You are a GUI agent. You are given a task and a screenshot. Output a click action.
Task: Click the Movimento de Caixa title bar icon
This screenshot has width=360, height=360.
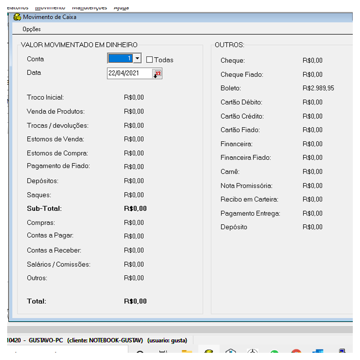17,17
